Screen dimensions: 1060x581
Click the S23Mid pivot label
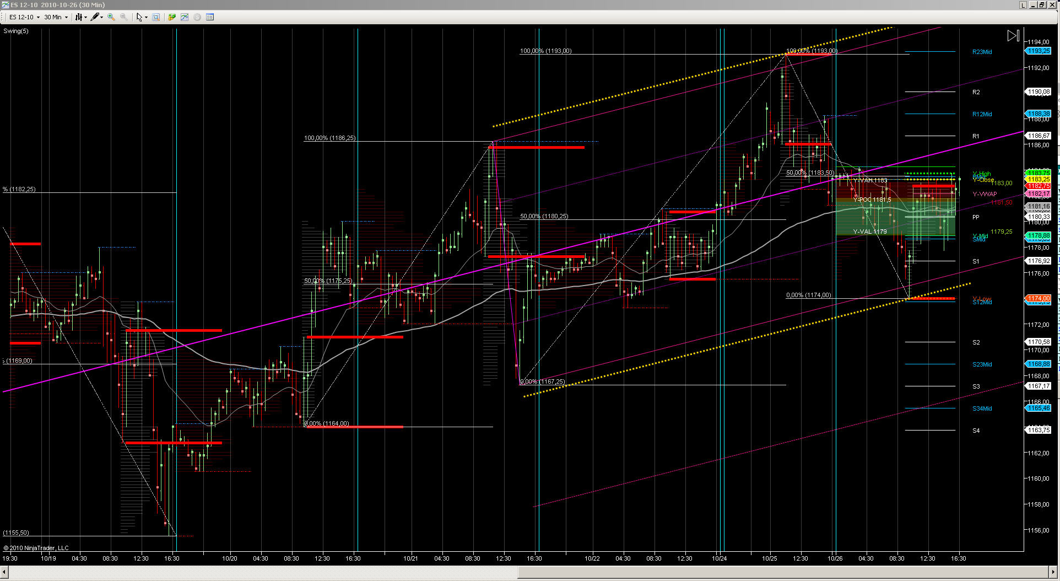pos(982,364)
